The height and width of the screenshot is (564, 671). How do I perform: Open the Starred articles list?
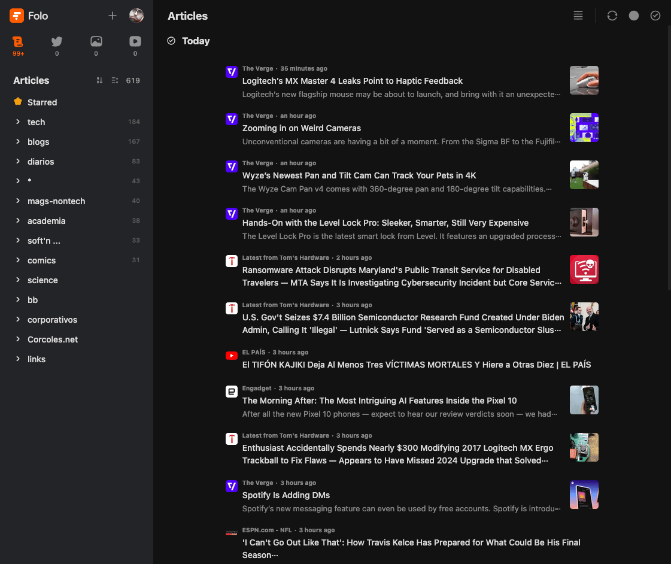click(42, 102)
